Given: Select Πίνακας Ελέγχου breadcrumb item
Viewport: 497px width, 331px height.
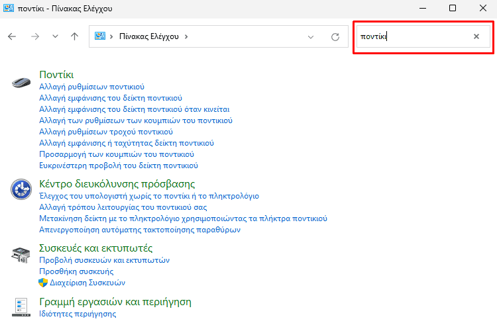Looking at the screenshot, I should (149, 36).
